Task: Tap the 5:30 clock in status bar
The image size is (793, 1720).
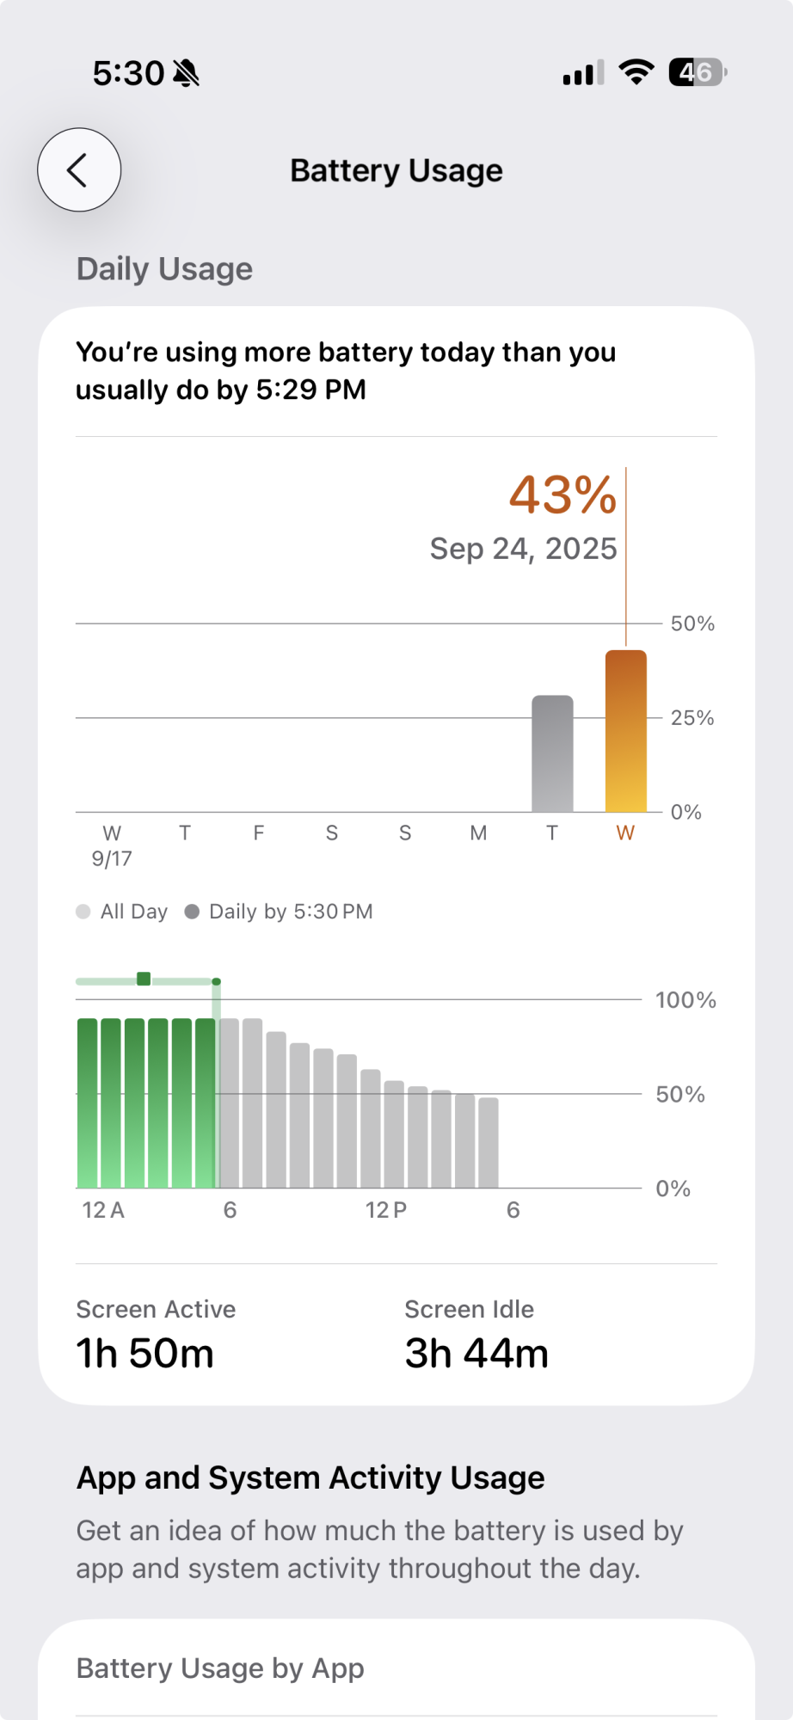Action: pyautogui.click(x=128, y=74)
